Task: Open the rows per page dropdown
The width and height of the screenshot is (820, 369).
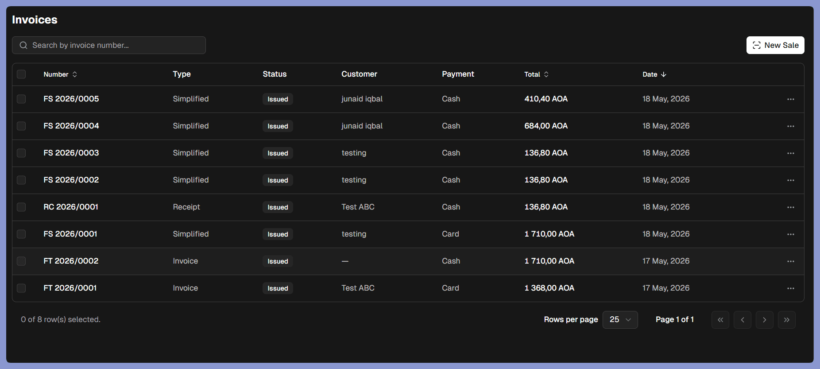Action: pos(620,320)
